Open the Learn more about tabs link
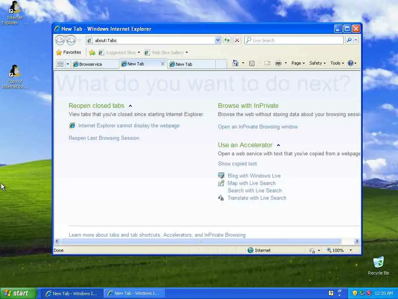The height and width of the screenshot is (299, 398). [157, 235]
